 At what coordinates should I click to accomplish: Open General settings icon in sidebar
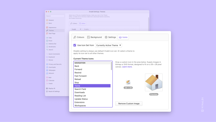[47, 20]
